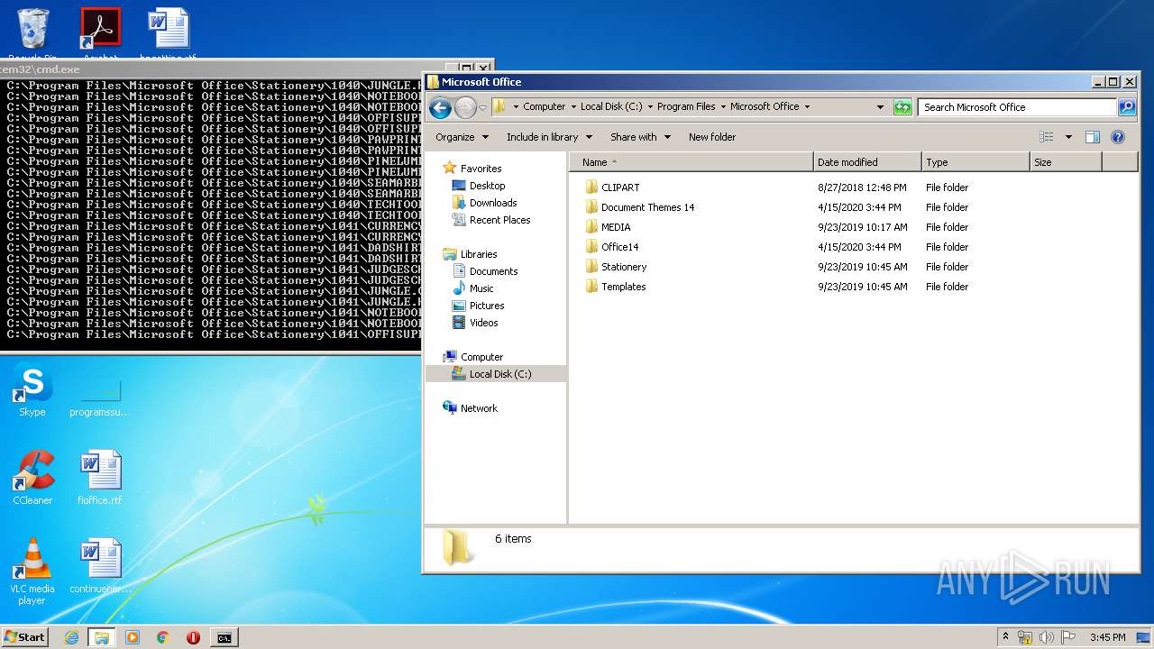This screenshot has height=649, width=1154.
Task: Select Local Disk (C:) in the address path
Action: click(611, 106)
